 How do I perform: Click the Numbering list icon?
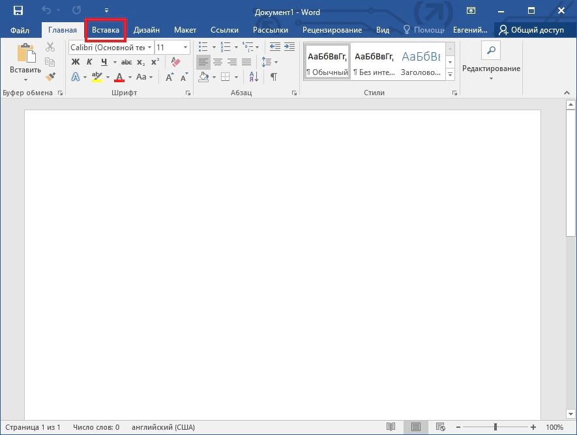tap(225, 47)
